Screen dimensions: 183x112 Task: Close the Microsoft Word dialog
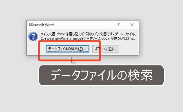click(x=132, y=25)
